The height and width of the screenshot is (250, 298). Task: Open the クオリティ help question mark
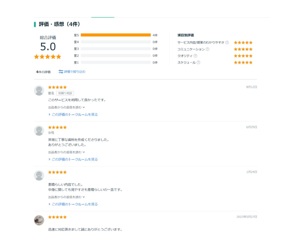[195, 56]
